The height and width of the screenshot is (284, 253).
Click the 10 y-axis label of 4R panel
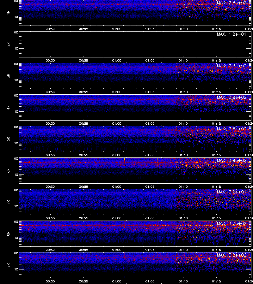16,112
